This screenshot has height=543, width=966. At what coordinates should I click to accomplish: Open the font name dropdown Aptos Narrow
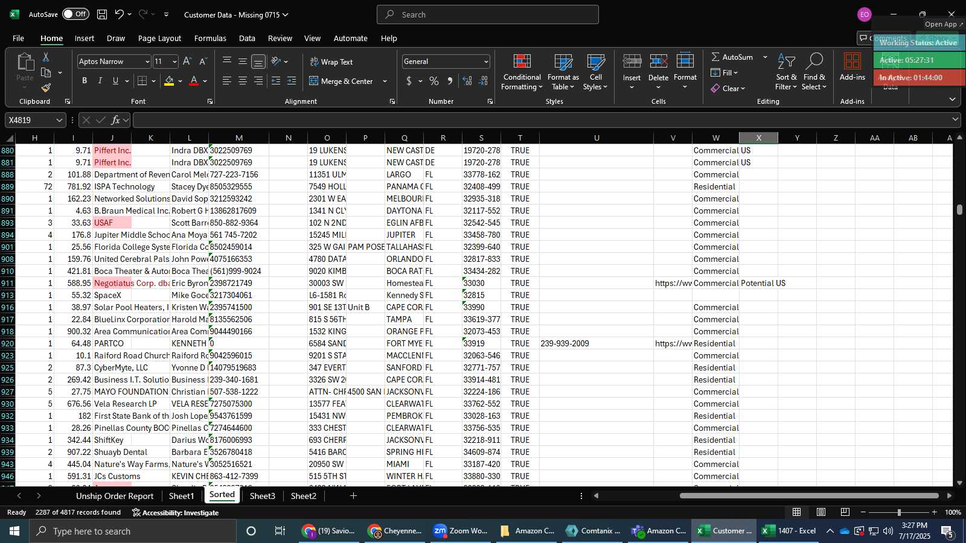147,62
